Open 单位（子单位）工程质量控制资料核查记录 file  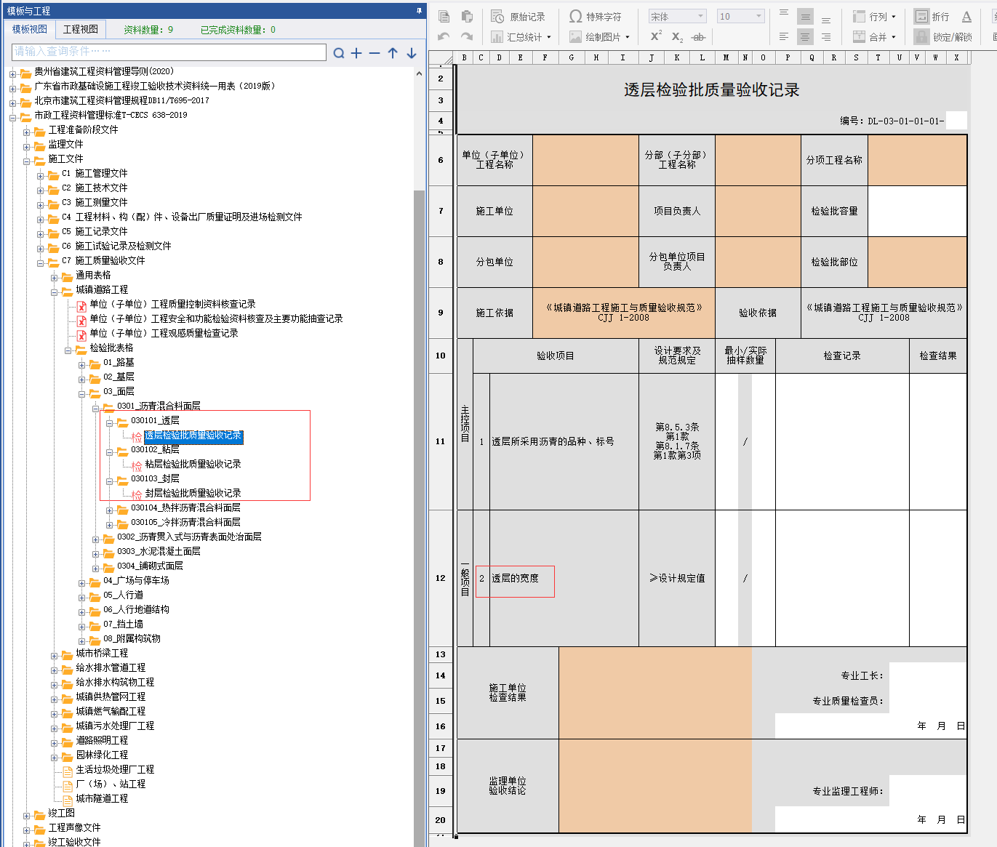pyautogui.click(x=172, y=304)
